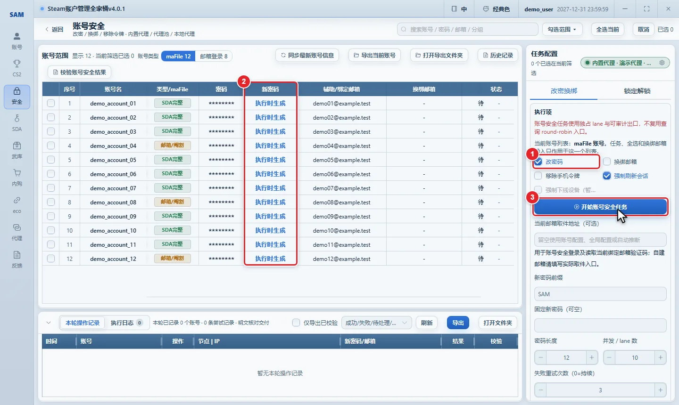
Task: Switch language with the 中 button
Action: (459, 9)
